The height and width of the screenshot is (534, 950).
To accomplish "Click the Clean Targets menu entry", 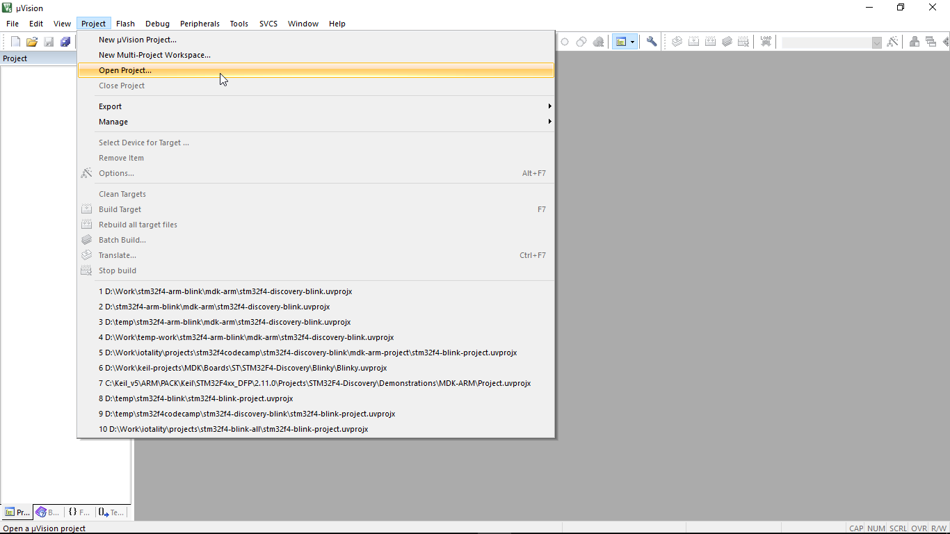I will coord(316,194).
